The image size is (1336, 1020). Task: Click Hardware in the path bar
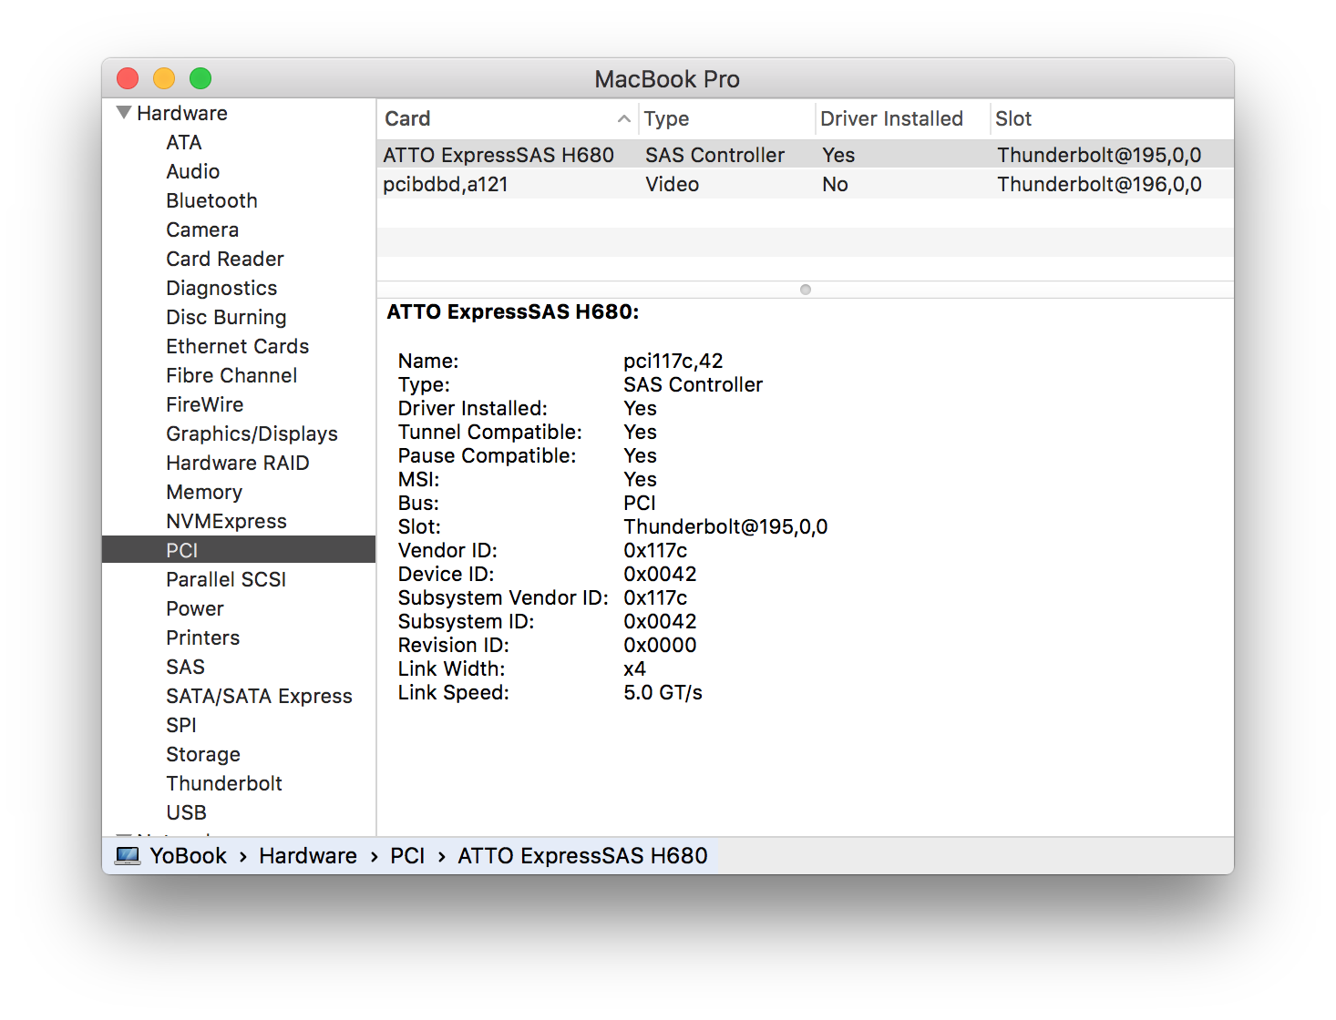point(308,856)
